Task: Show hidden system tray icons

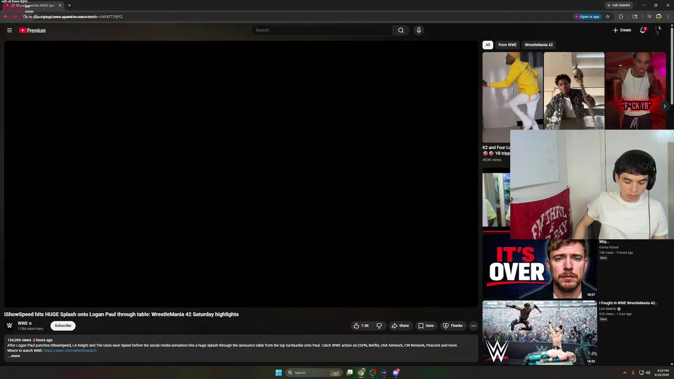Action: [x=625, y=373]
